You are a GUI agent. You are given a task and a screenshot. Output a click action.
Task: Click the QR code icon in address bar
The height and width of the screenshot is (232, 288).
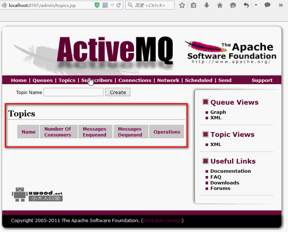[105, 5]
